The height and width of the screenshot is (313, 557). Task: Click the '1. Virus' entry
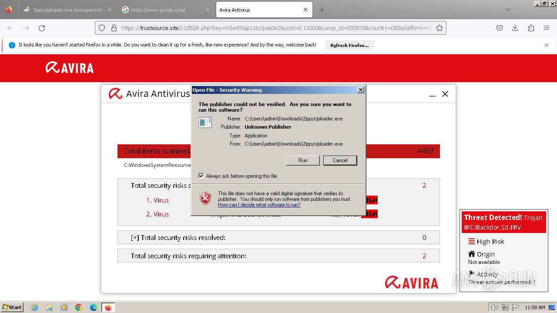click(158, 200)
